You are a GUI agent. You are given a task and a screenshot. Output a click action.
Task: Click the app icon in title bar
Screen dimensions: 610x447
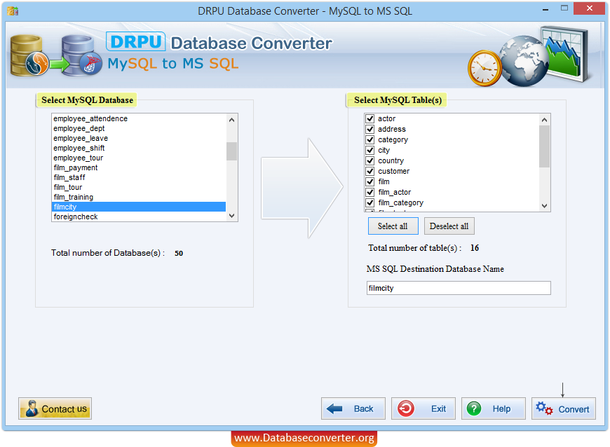tap(13, 11)
